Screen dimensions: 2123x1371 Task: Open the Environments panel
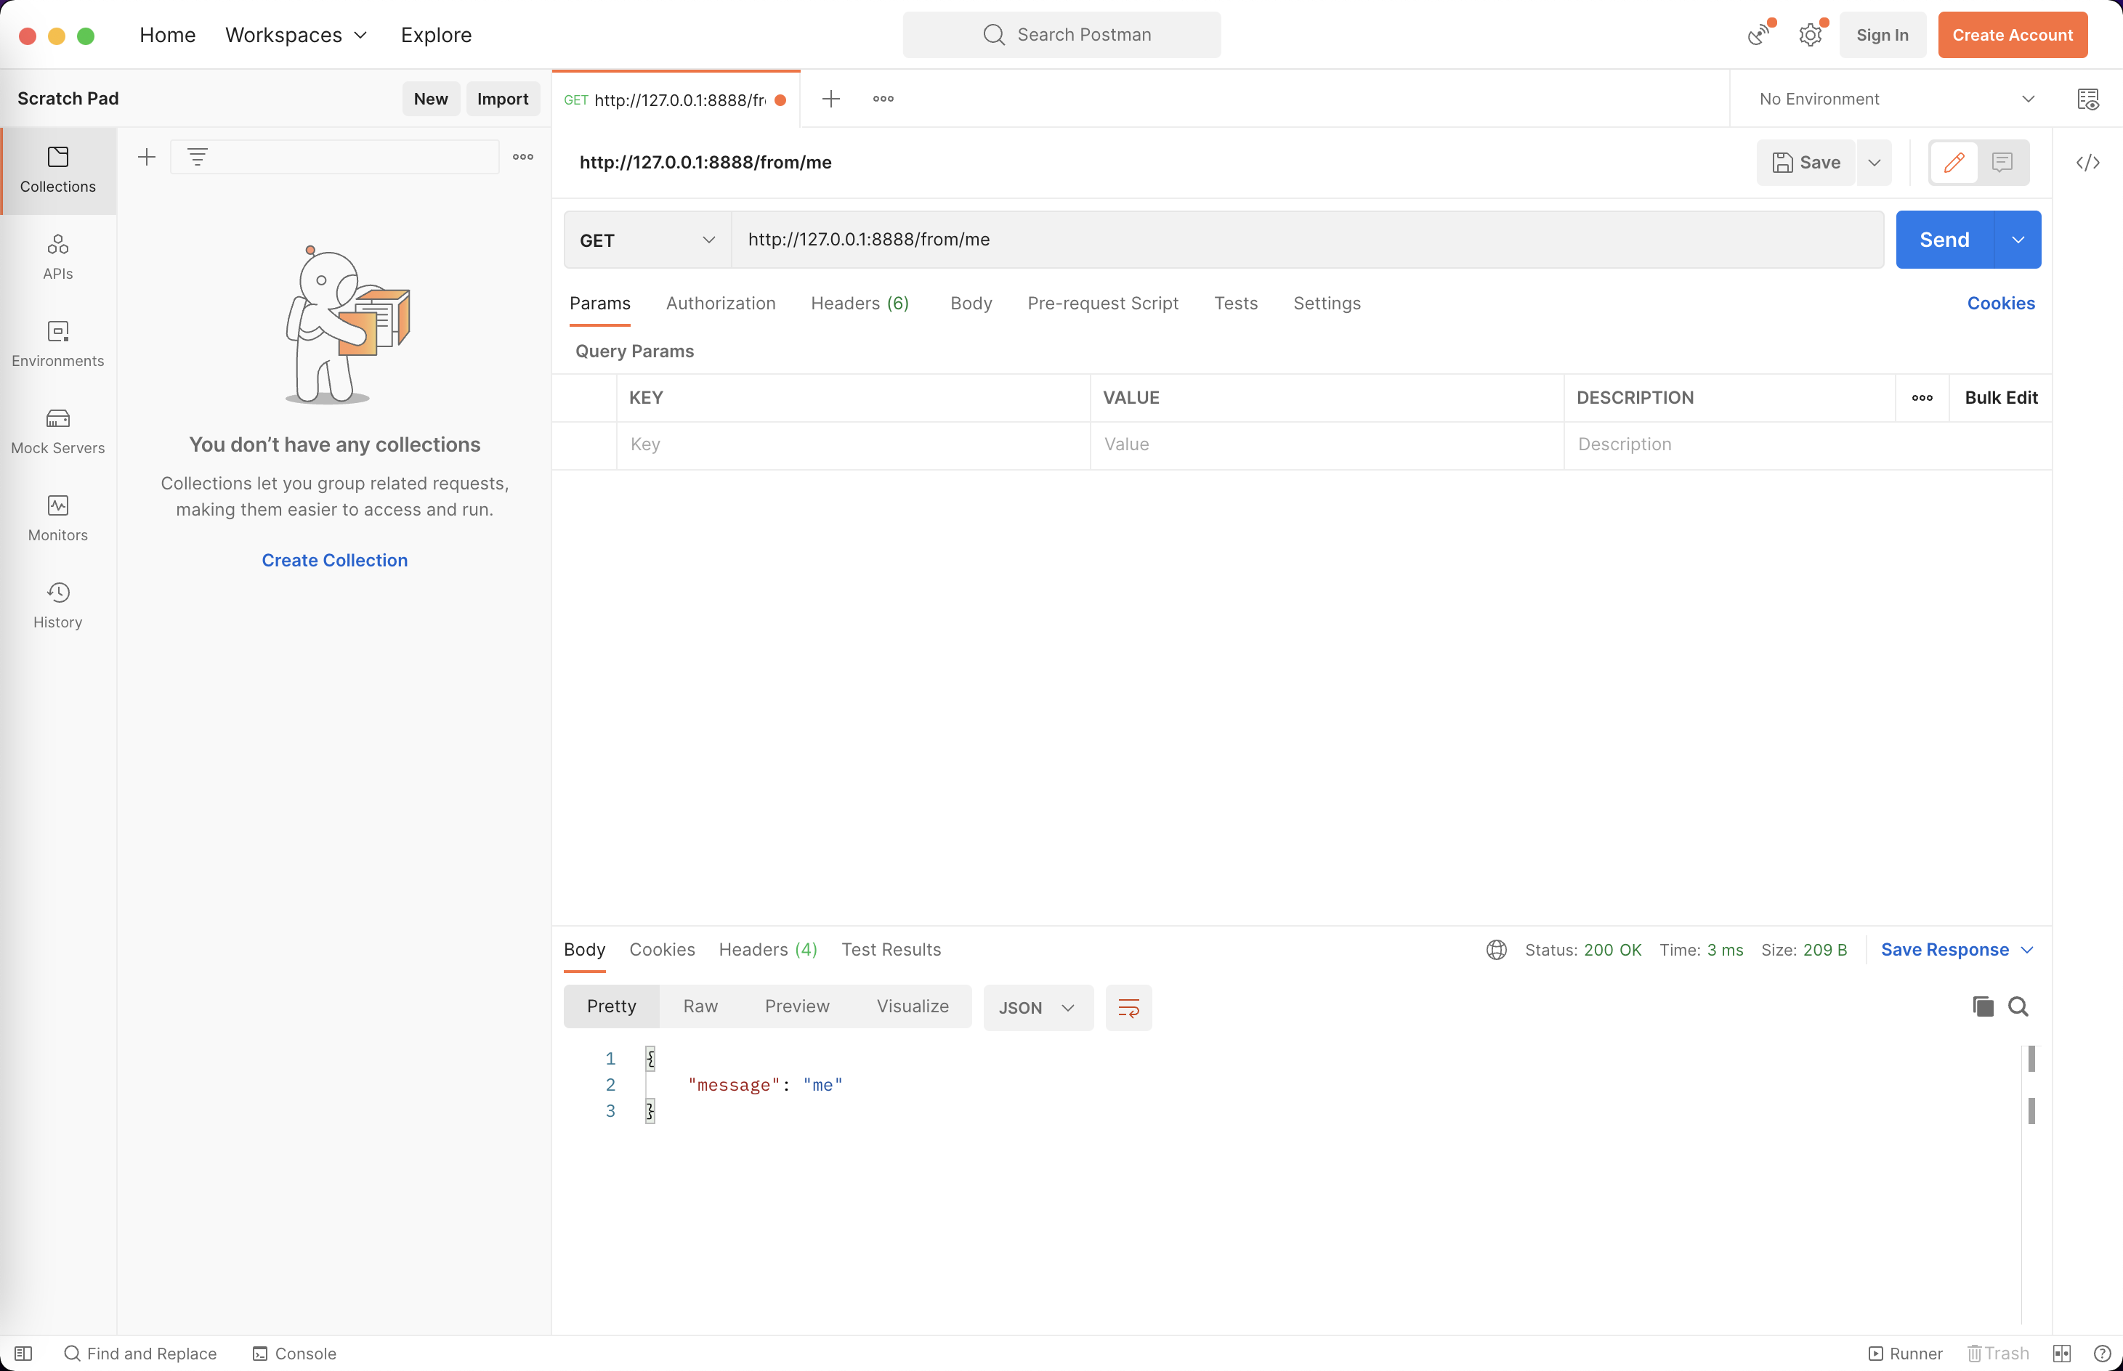click(57, 344)
